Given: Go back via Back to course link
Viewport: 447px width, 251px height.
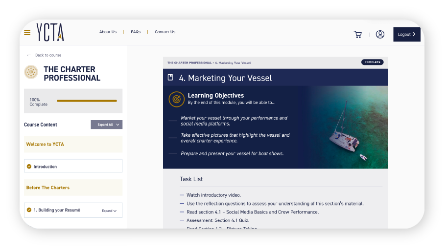Looking at the screenshot, I should (x=44, y=55).
